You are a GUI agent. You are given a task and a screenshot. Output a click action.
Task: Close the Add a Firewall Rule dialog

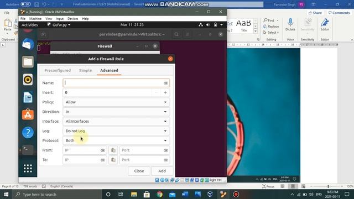(170, 59)
